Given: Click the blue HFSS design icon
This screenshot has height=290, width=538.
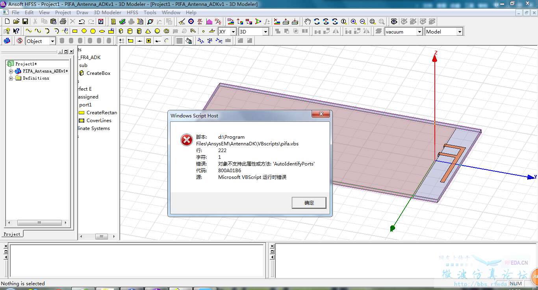Looking at the screenshot, I should click(x=7, y=41).
